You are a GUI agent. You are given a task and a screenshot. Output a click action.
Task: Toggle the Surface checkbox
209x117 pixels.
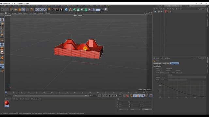161,71
